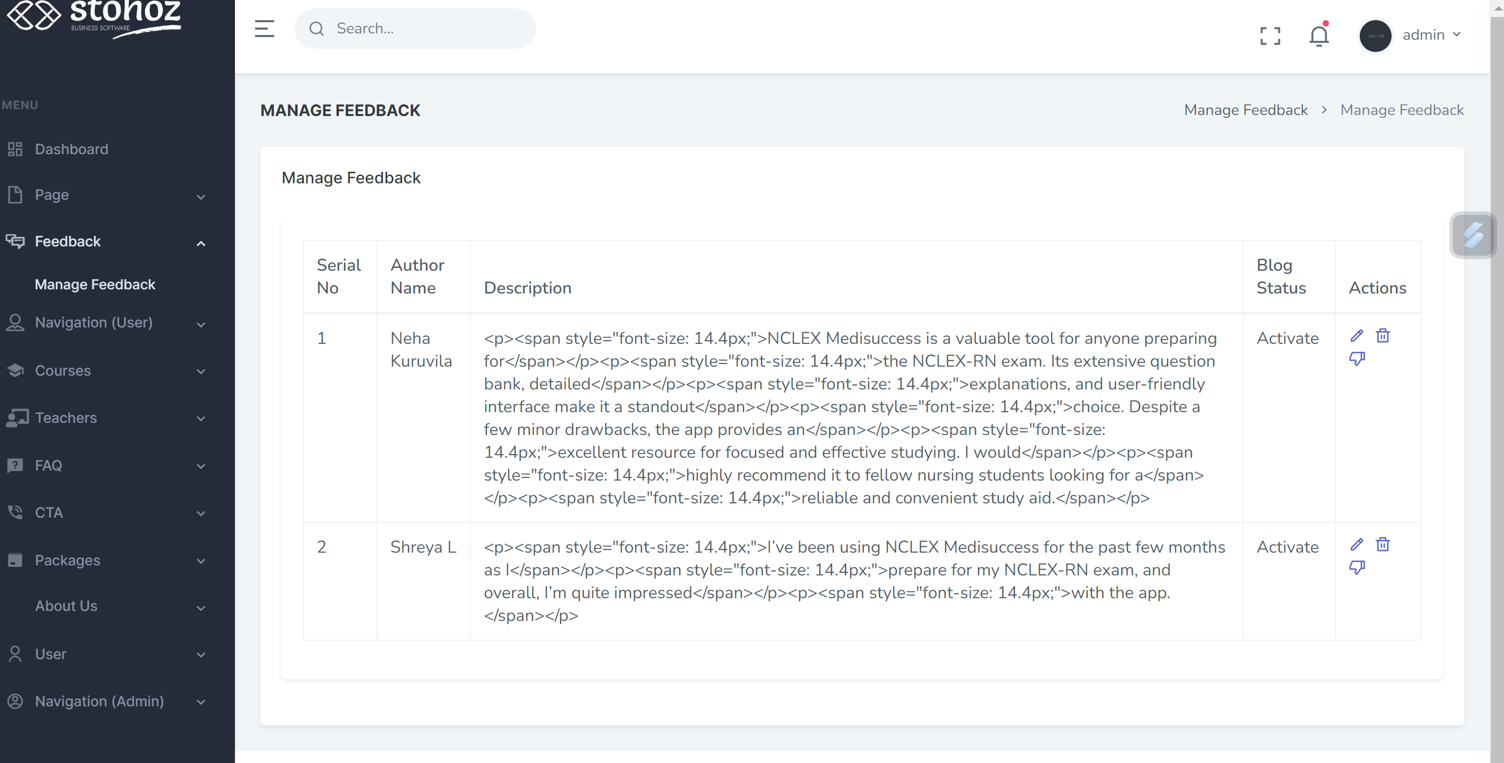Click the Activate status for Neha Kuruvila
The width and height of the screenshot is (1504, 763).
(1288, 339)
